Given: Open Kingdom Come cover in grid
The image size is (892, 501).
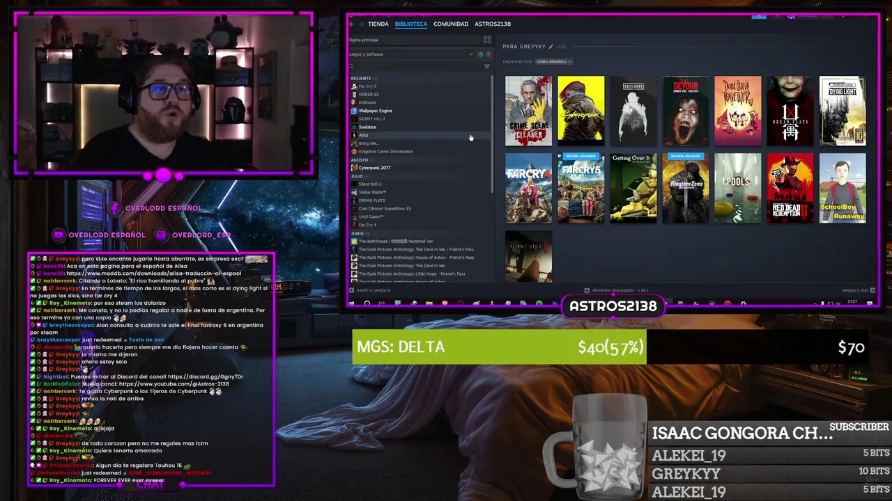Looking at the screenshot, I should (686, 189).
